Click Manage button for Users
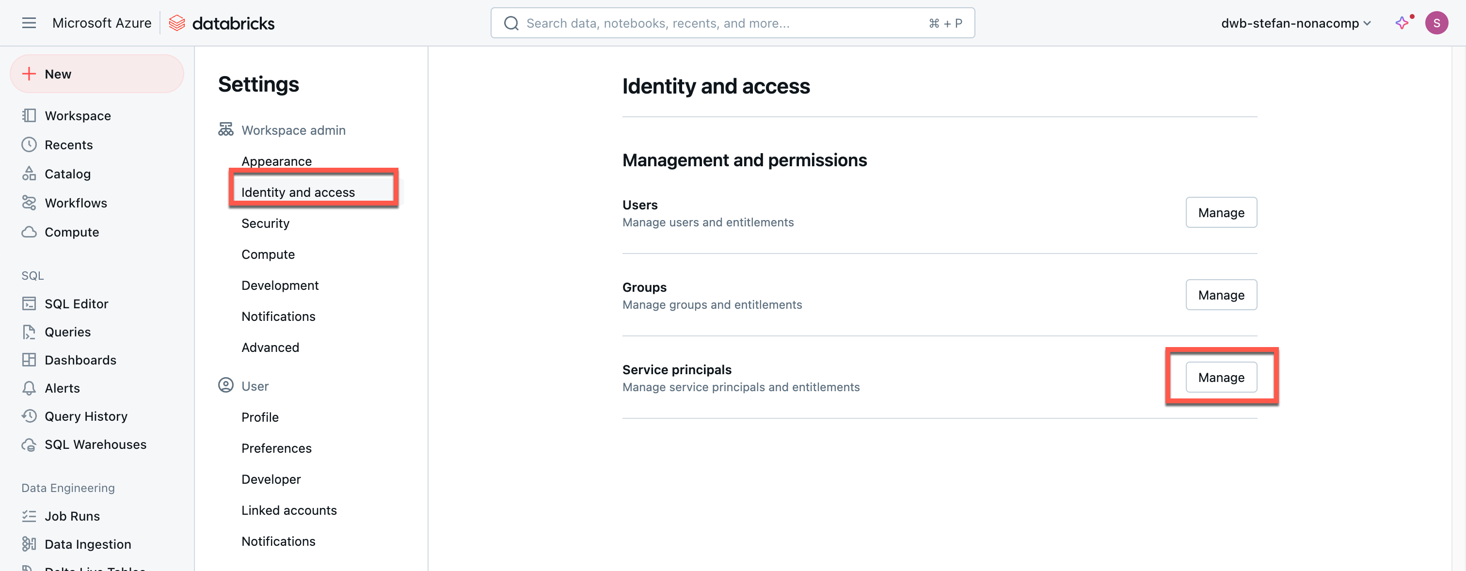 point(1221,212)
